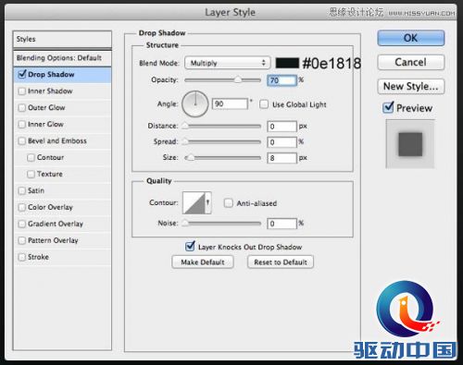Click the Distance slider handle
463x365 pixels.
point(185,126)
